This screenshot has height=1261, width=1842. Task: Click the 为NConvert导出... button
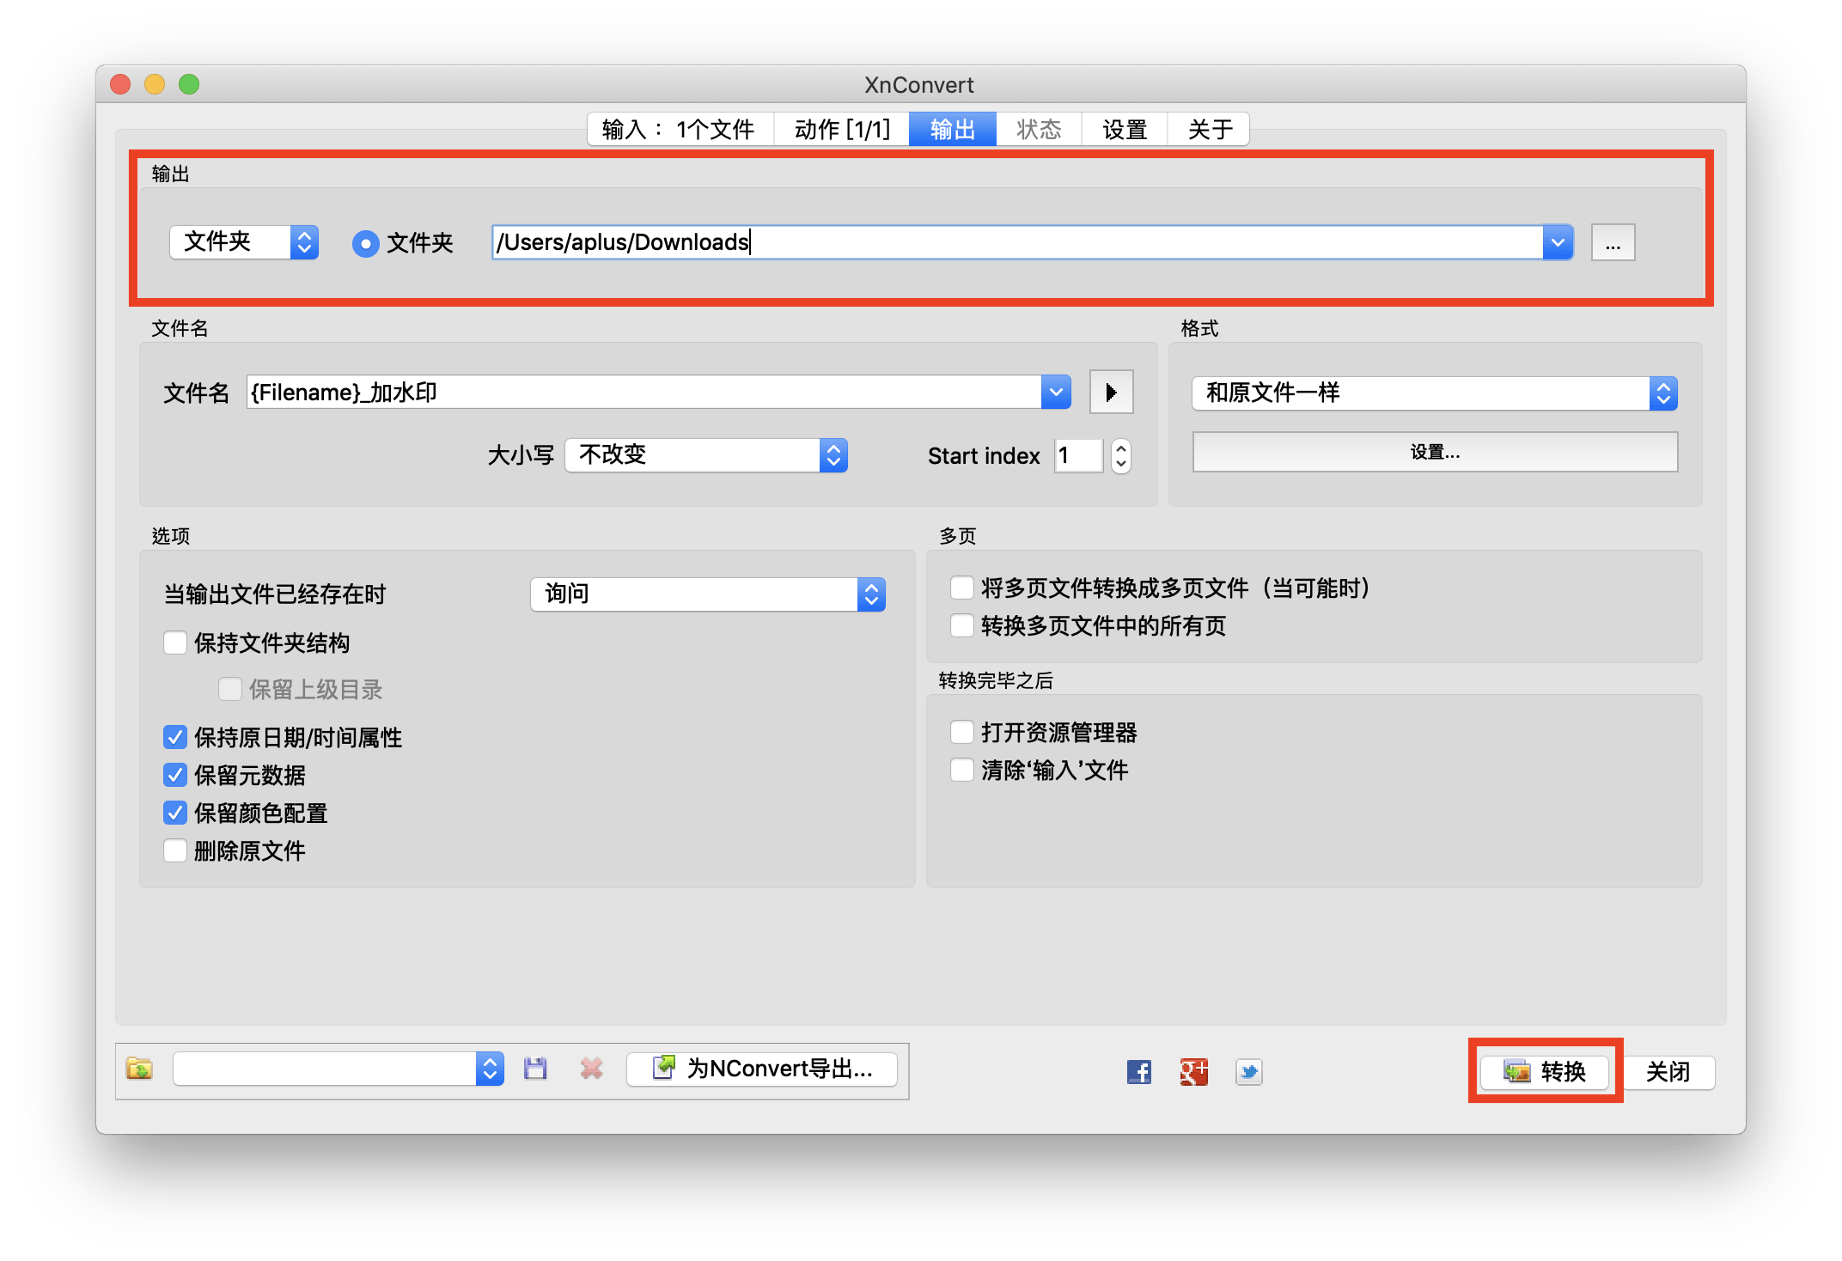[x=762, y=1069]
